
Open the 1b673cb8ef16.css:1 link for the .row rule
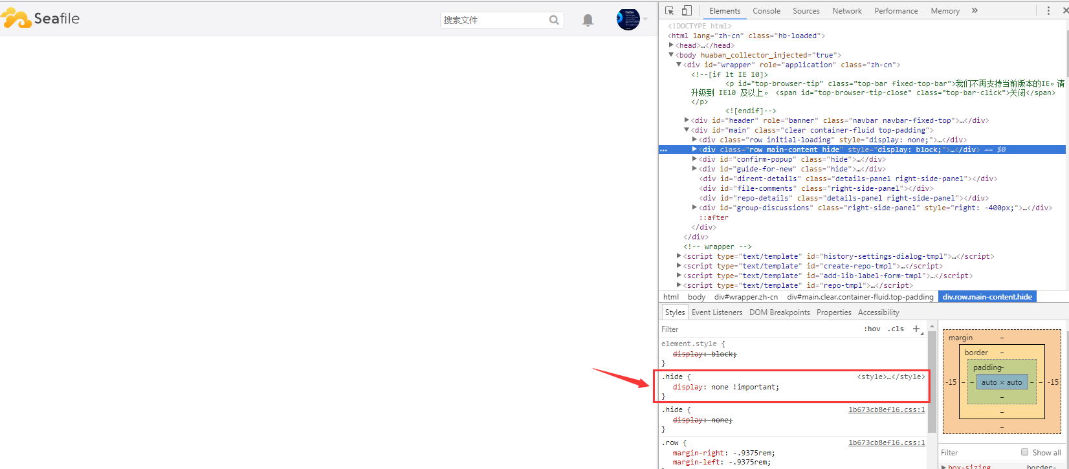[x=887, y=442]
